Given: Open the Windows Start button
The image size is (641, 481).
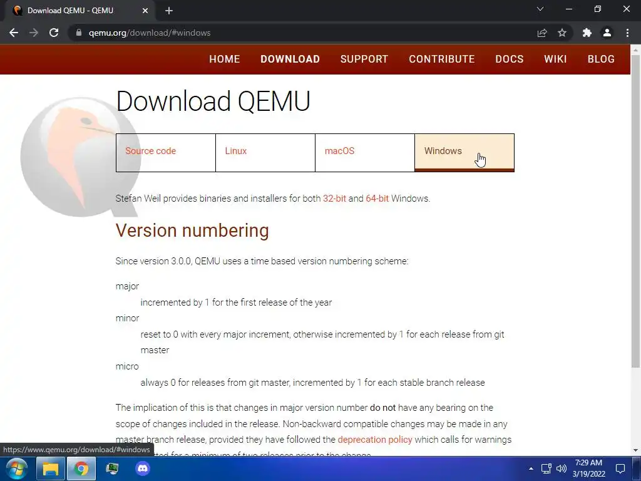Looking at the screenshot, I should coord(17,468).
